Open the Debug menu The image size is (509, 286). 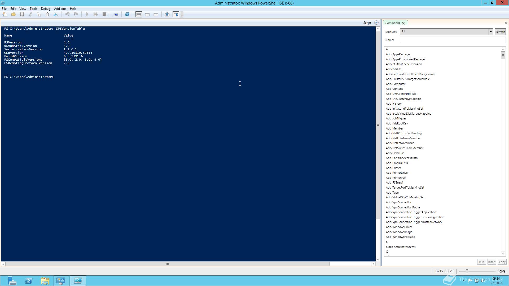tap(46, 9)
